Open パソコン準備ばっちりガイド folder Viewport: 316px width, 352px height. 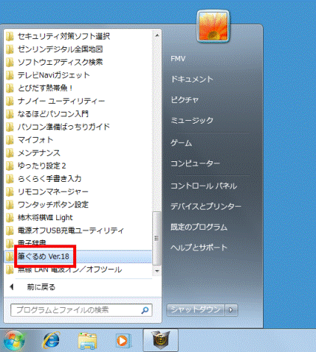78,127
